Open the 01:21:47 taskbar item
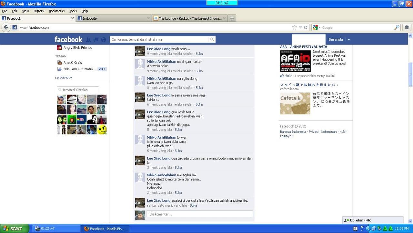 56,228
